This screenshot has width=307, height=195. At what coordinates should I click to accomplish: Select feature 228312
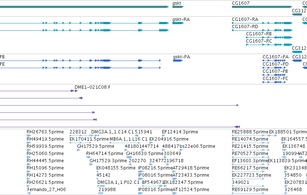tap(78, 132)
